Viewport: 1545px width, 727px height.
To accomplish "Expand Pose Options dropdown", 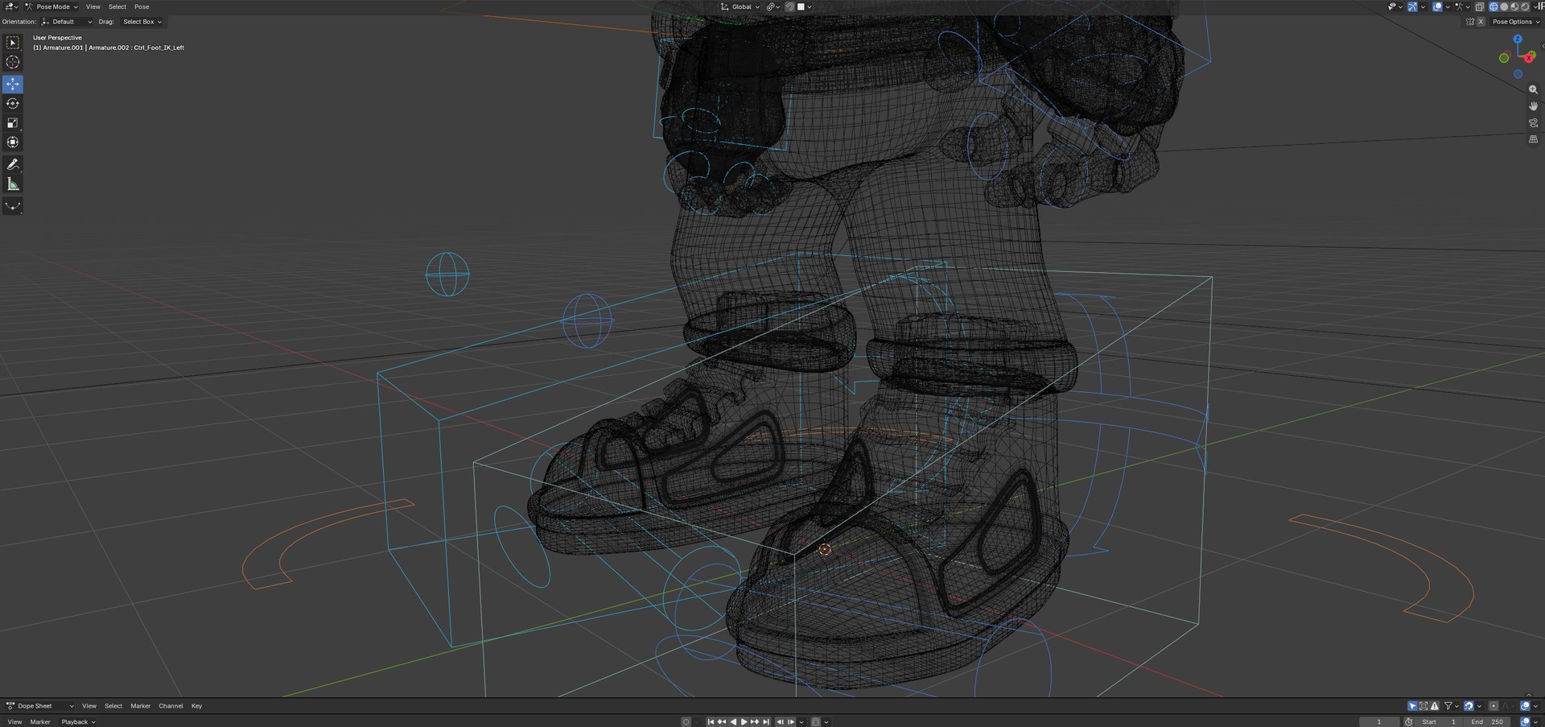I will 1515,22.
